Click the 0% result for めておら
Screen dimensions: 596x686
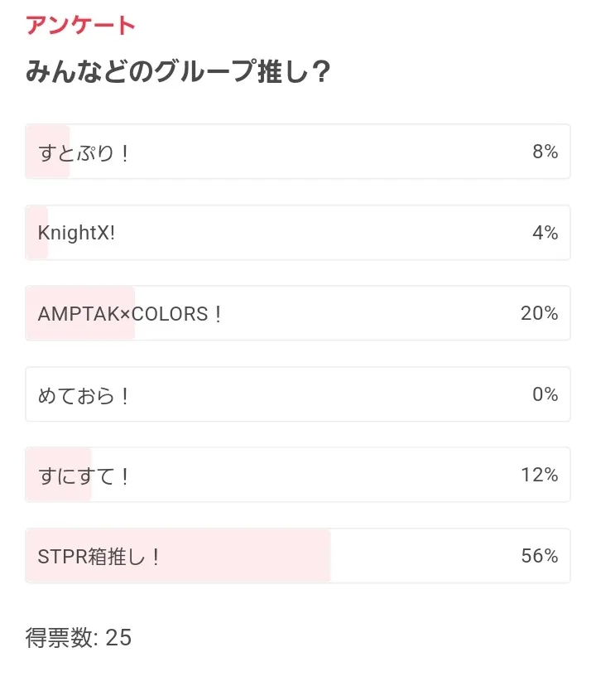[545, 394]
